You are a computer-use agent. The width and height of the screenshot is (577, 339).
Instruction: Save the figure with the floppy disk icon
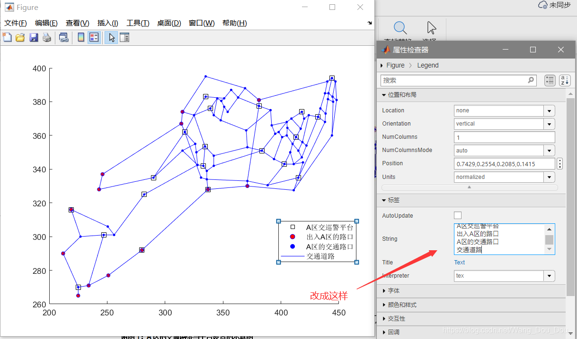coord(34,37)
